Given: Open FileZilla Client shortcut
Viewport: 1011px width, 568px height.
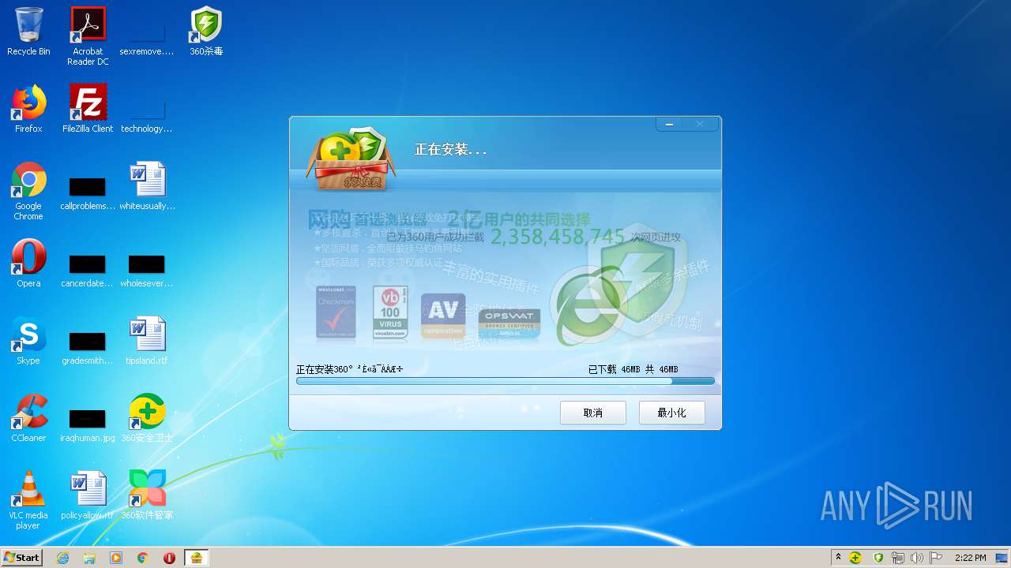Looking at the screenshot, I should pyautogui.click(x=88, y=109).
